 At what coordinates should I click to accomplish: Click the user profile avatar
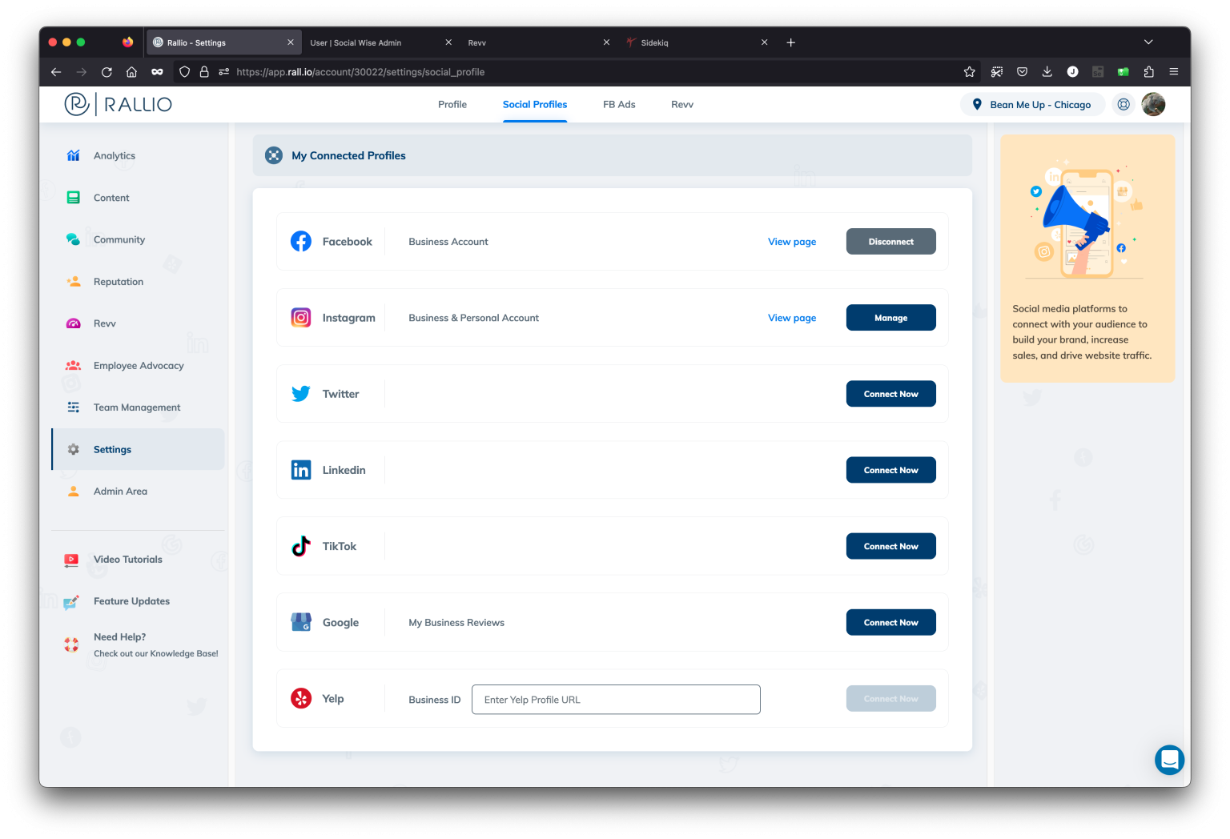(1153, 104)
